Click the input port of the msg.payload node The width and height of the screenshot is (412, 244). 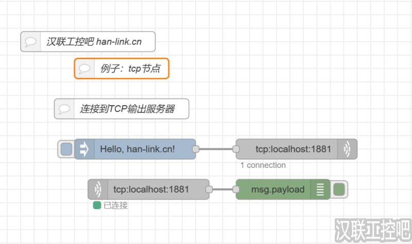(236, 190)
